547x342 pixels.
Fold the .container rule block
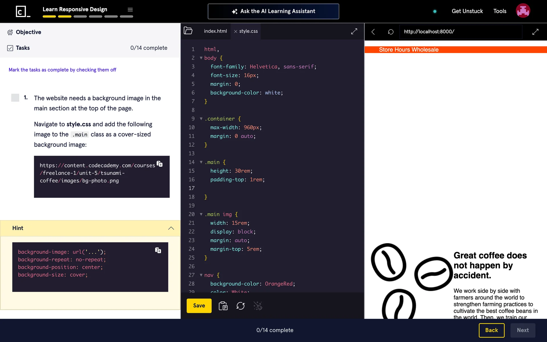[201, 119]
